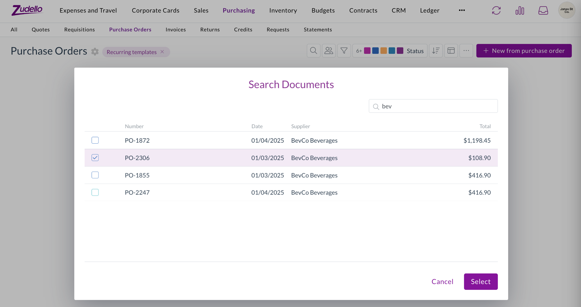The height and width of the screenshot is (307, 581).
Task: Open the Ledger module
Action: pyautogui.click(x=430, y=10)
